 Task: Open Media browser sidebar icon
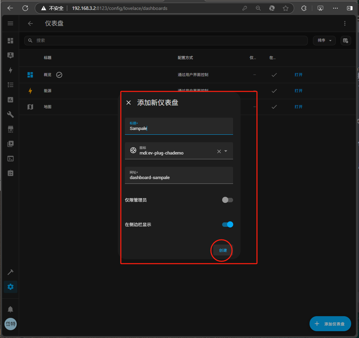point(10,144)
